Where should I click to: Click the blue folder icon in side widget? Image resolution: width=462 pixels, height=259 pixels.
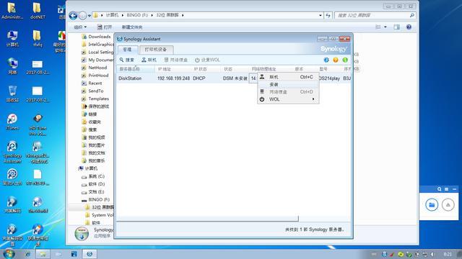click(x=432, y=204)
